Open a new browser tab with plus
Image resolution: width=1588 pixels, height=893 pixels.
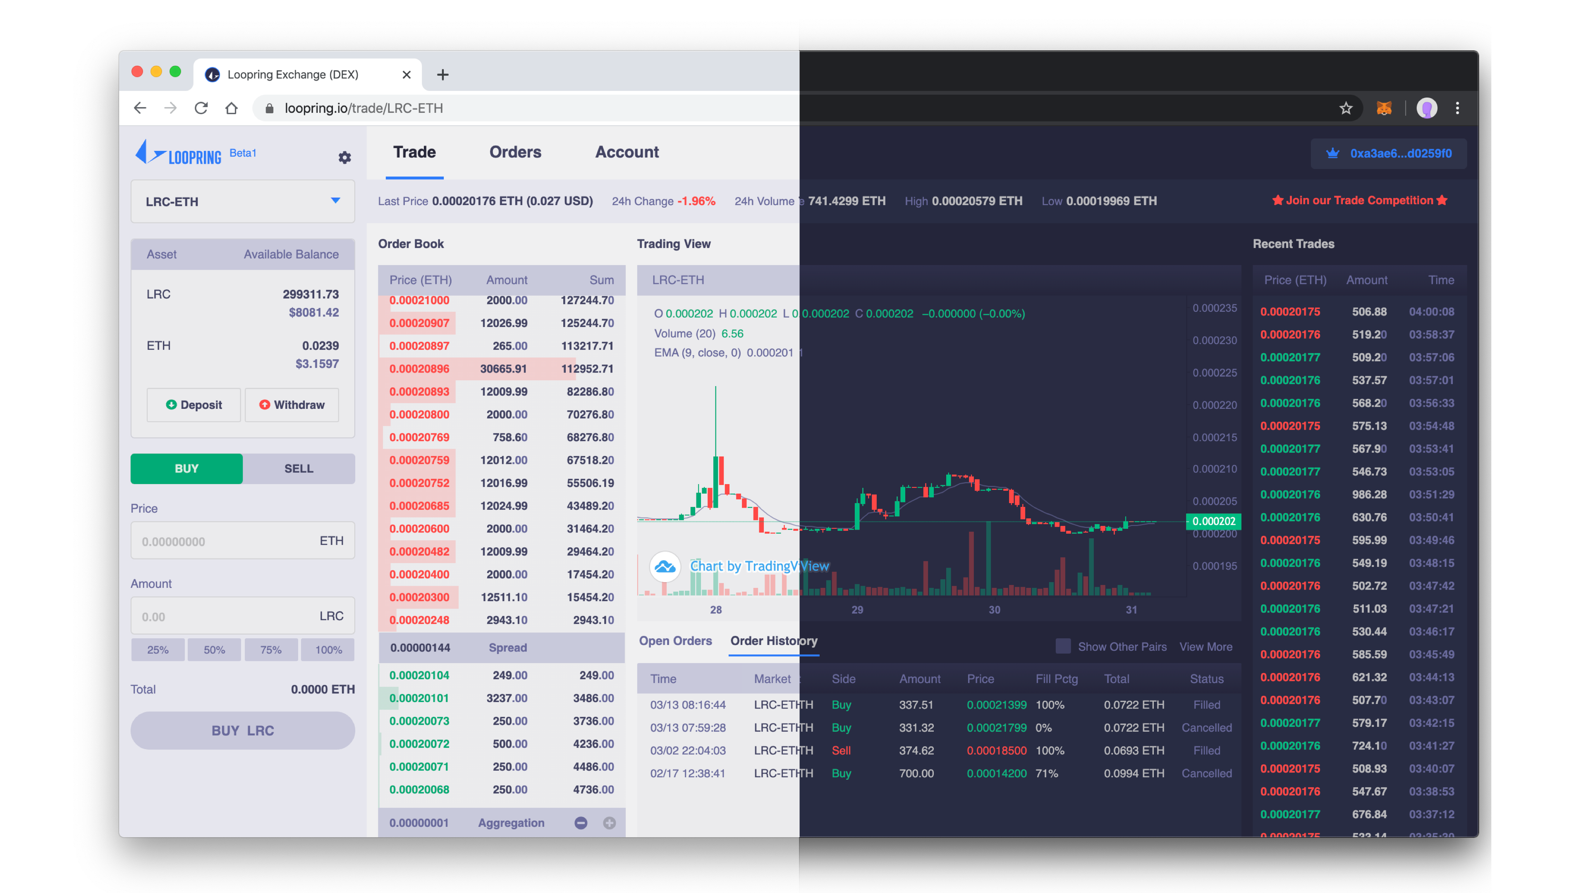[x=442, y=74]
